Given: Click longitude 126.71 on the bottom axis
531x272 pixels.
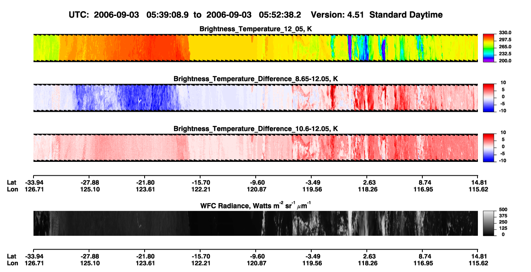Looking at the screenshot, I should (34, 263).
